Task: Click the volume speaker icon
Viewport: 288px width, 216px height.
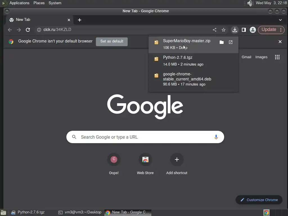Action: [250, 3]
